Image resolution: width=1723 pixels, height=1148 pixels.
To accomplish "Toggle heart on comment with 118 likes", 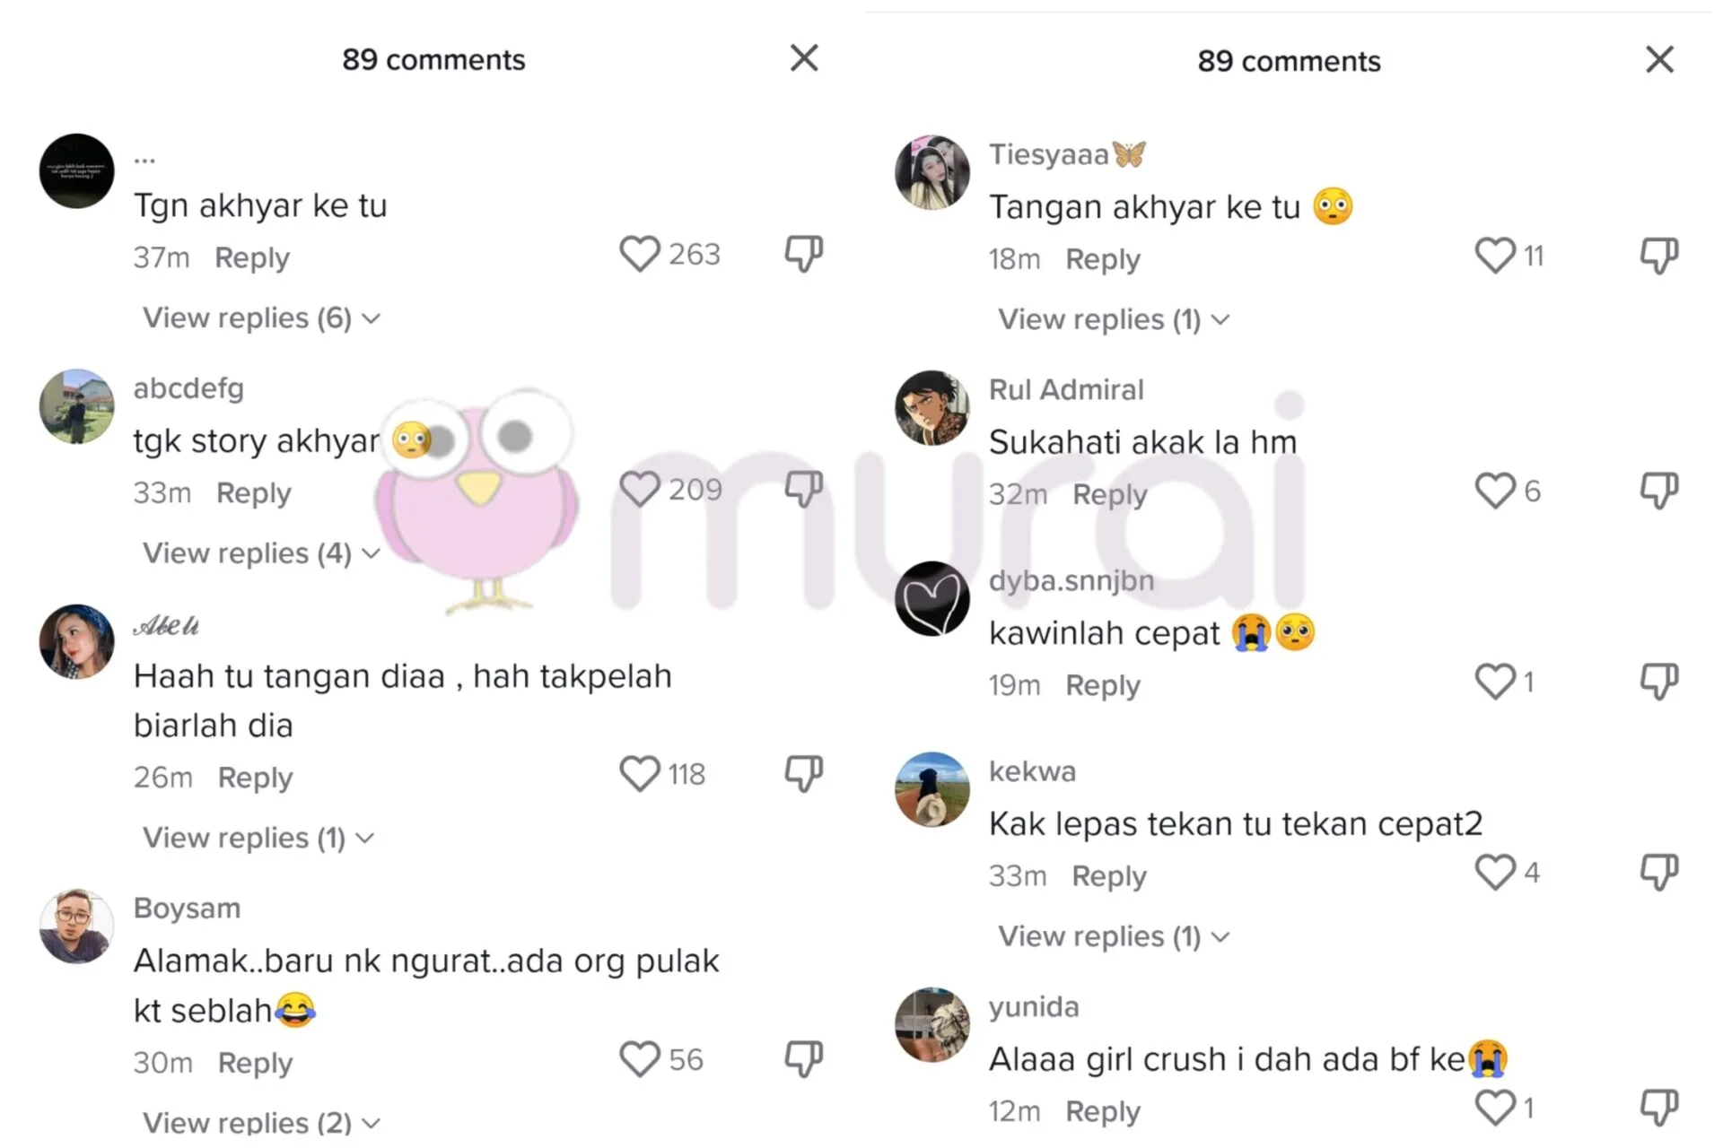I will [639, 774].
